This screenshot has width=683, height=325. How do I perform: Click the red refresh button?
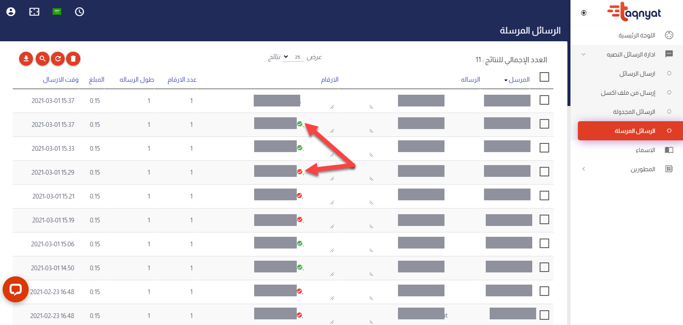58,59
